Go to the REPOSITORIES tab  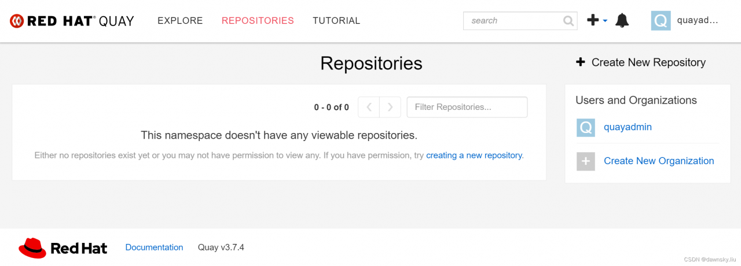258,21
